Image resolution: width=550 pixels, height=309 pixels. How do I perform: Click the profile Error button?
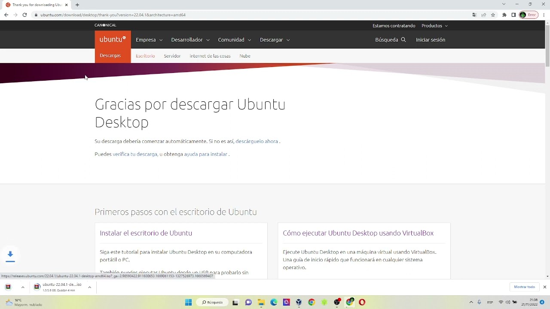click(x=529, y=15)
